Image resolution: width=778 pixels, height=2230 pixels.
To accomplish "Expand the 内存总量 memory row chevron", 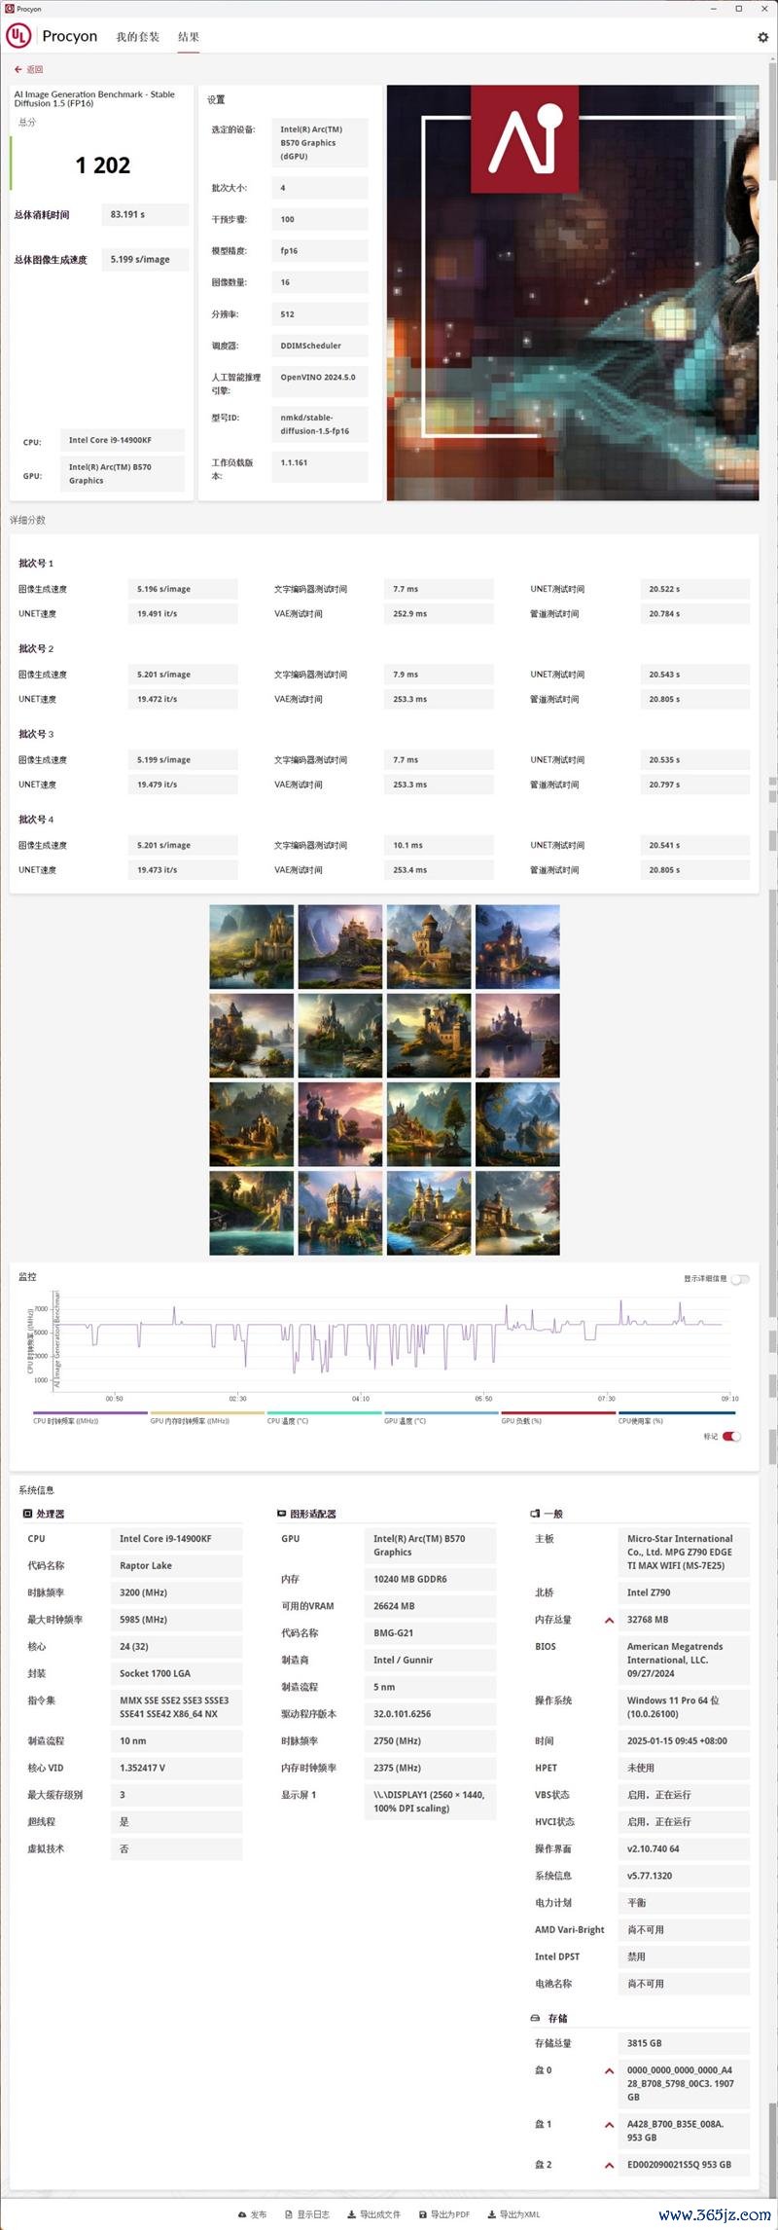I will [610, 1620].
